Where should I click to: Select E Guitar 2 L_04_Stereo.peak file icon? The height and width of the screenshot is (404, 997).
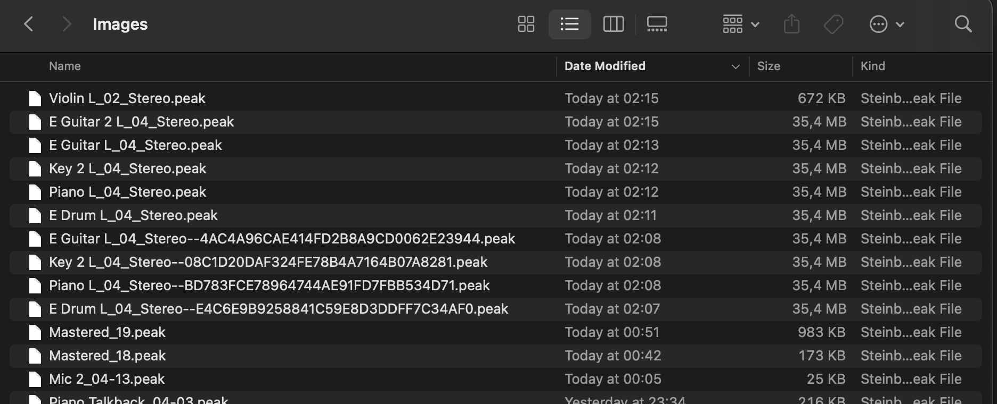[x=35, y=122]
